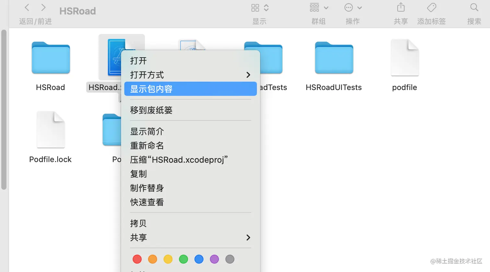Click the HSRoadUITests name label
The width and height of the screenshot is (490, 272).
click(x=334, y=87)
